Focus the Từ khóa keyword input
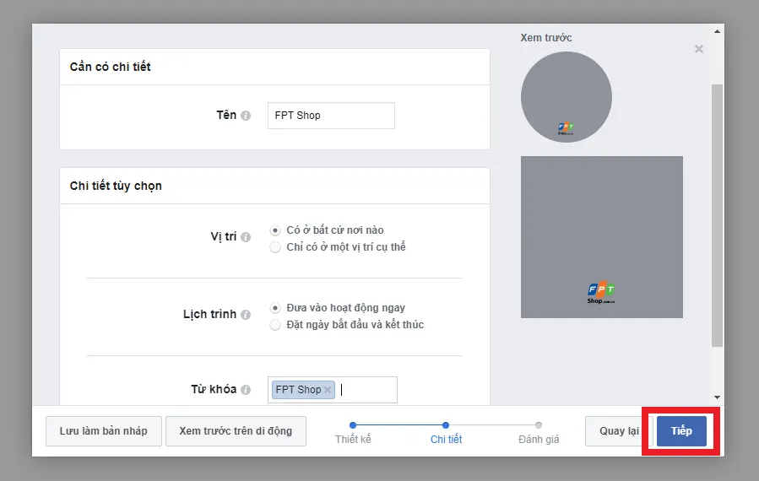Viewport: 759px width, 481px height. [x=332, y=390]
